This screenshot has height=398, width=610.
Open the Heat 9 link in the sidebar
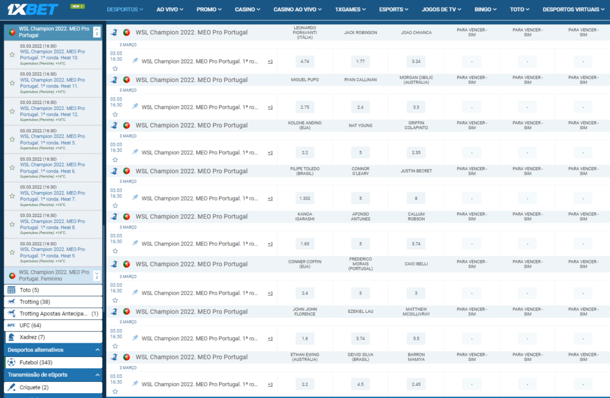coord(52,253)
